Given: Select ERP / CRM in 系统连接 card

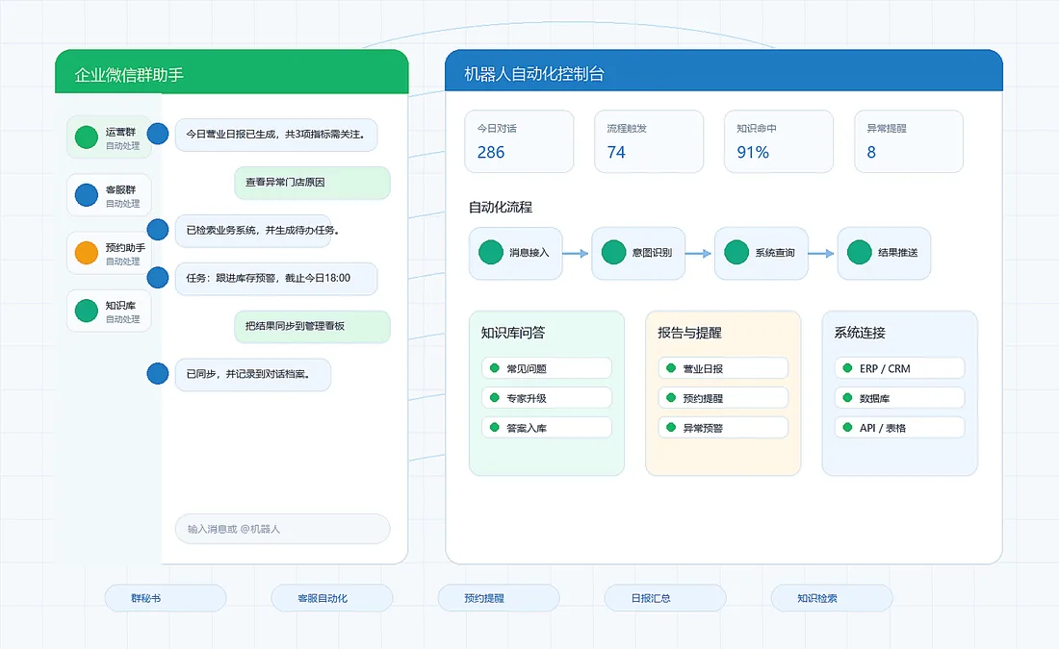Looking at the screenshot, I should (899, 368).
